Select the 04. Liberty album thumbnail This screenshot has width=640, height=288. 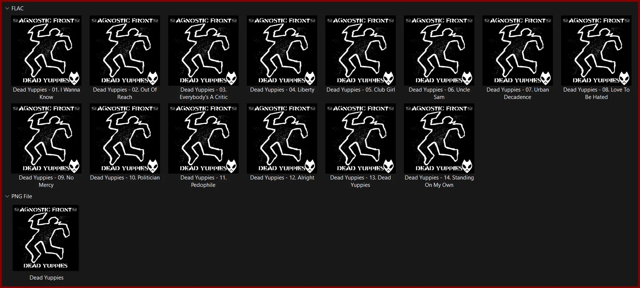[282, 50]
